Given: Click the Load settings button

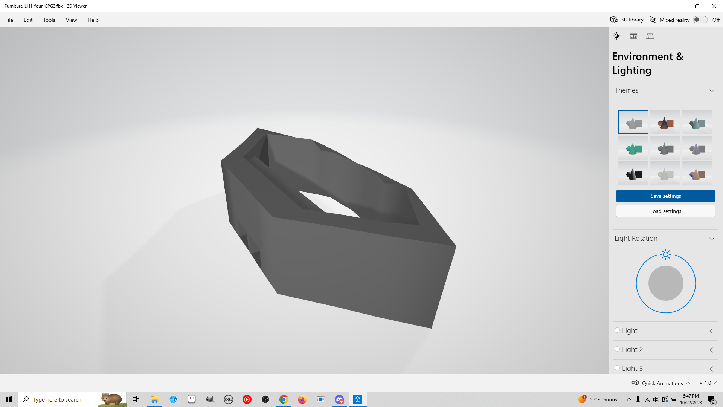Looking at the screenshot, I should (665, 211).
